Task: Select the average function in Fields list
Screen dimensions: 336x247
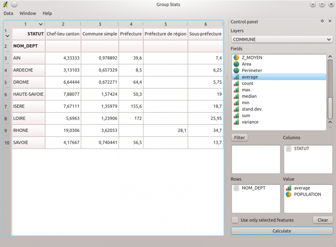Action: pos(250,77)
